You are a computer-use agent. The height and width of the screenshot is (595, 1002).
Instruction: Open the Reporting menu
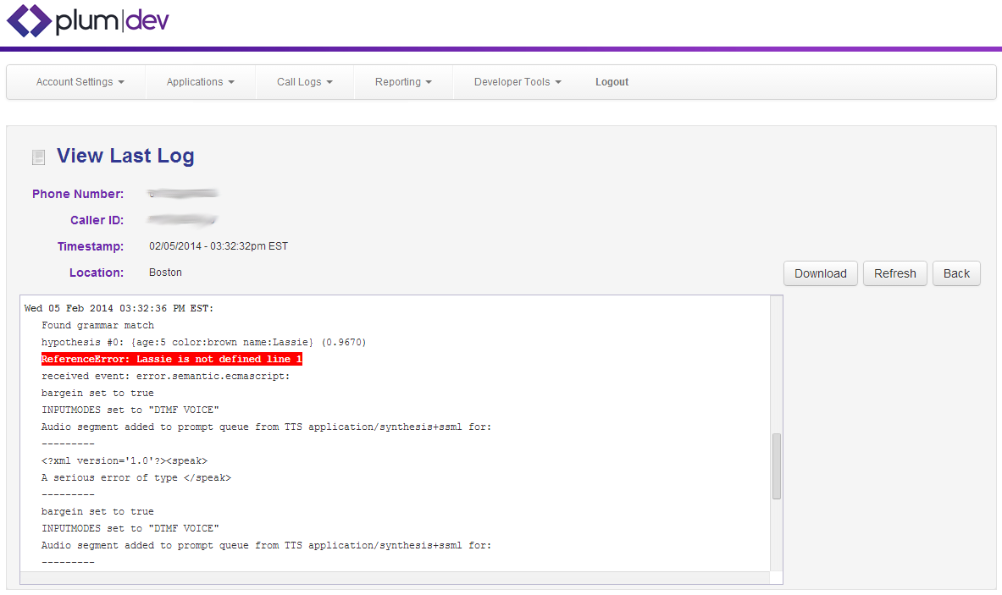403,82
